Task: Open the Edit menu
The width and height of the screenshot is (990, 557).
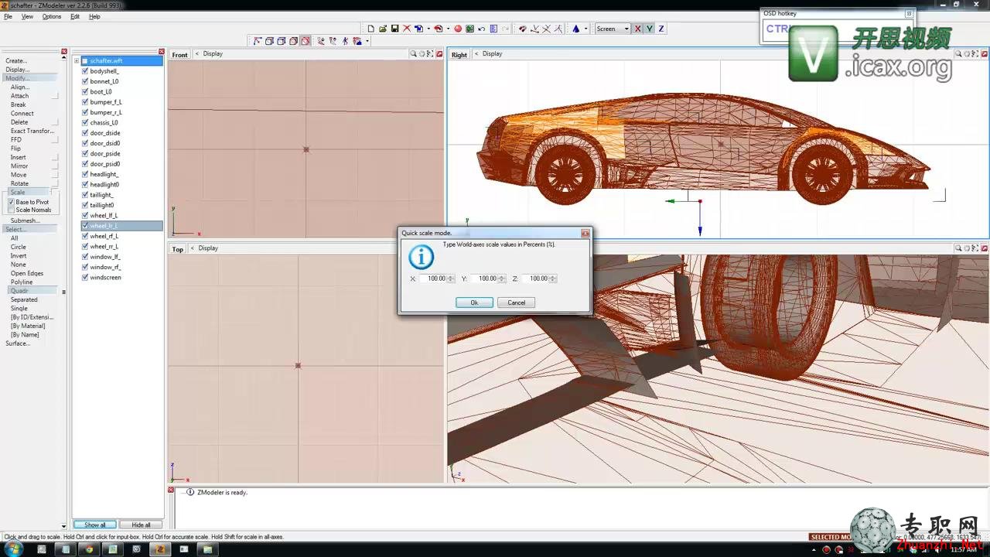Action: click(75, 16)
